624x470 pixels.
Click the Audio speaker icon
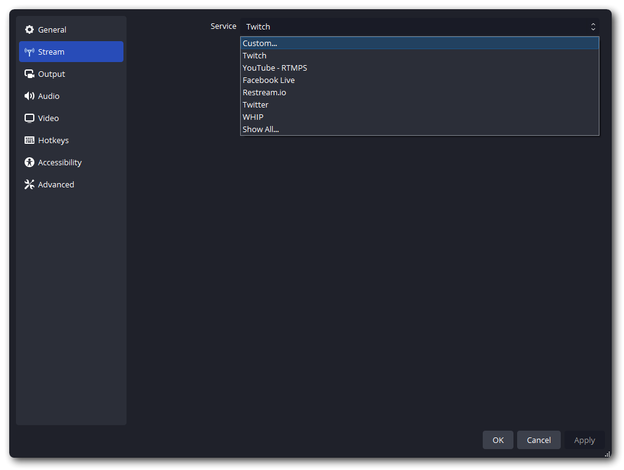[29, 96]
